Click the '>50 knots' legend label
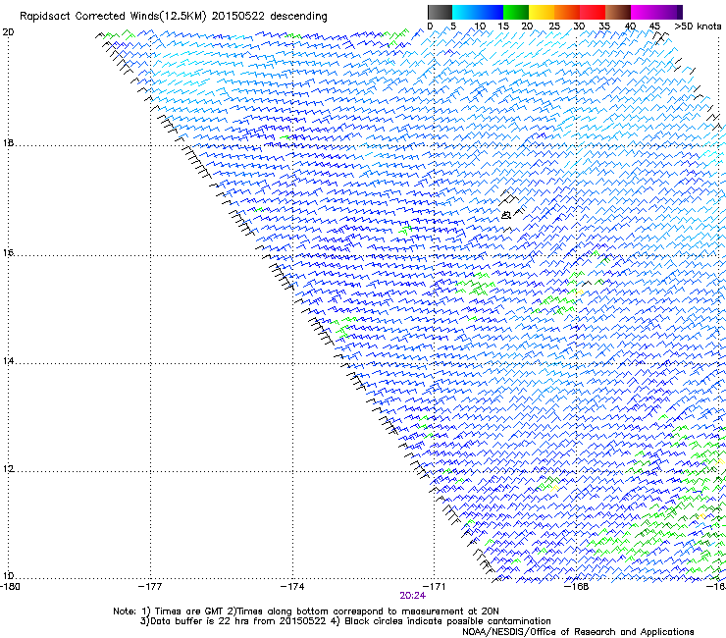 (x=698, y=27)
